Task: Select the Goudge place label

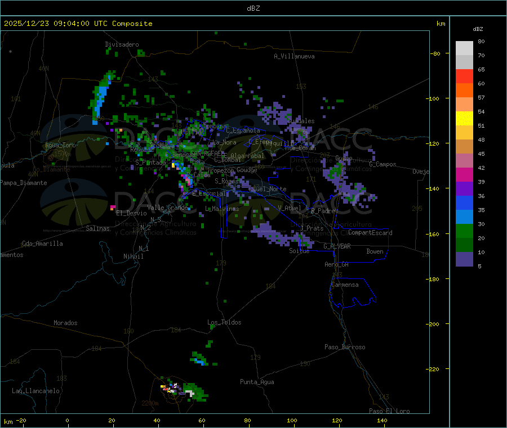Action: coord(247,170)
